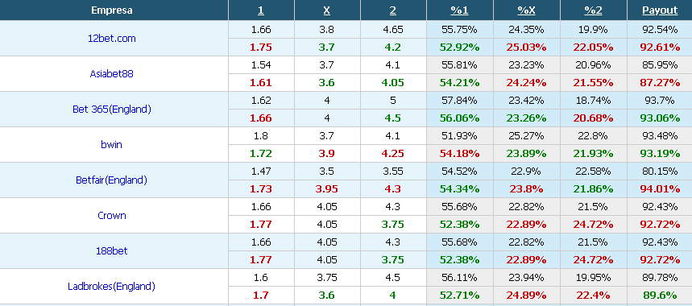Click the Bet 365(England) link
This screenshot has height=306, width=692.
pyautogui.click(x=112, y=109)
